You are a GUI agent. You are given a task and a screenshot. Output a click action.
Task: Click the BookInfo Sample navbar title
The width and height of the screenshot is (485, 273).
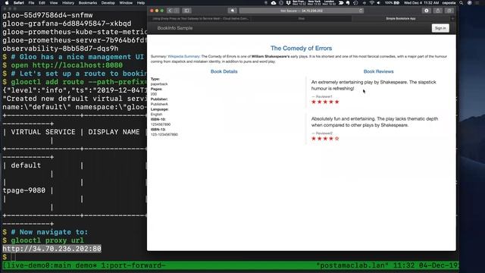tap(175, 28)
